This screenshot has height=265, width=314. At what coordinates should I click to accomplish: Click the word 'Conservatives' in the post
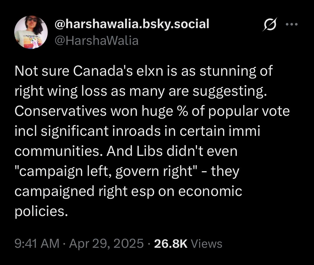(x=61, y=111)
